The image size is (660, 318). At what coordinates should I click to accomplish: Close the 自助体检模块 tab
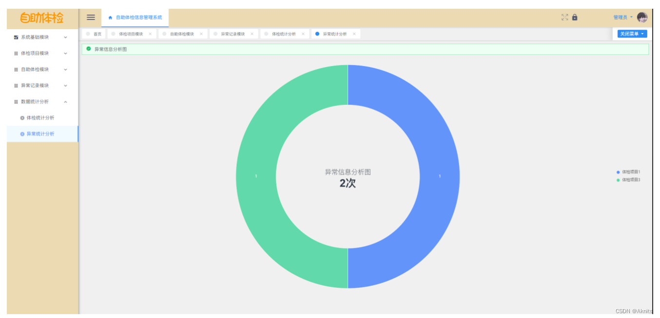(201, 34)
